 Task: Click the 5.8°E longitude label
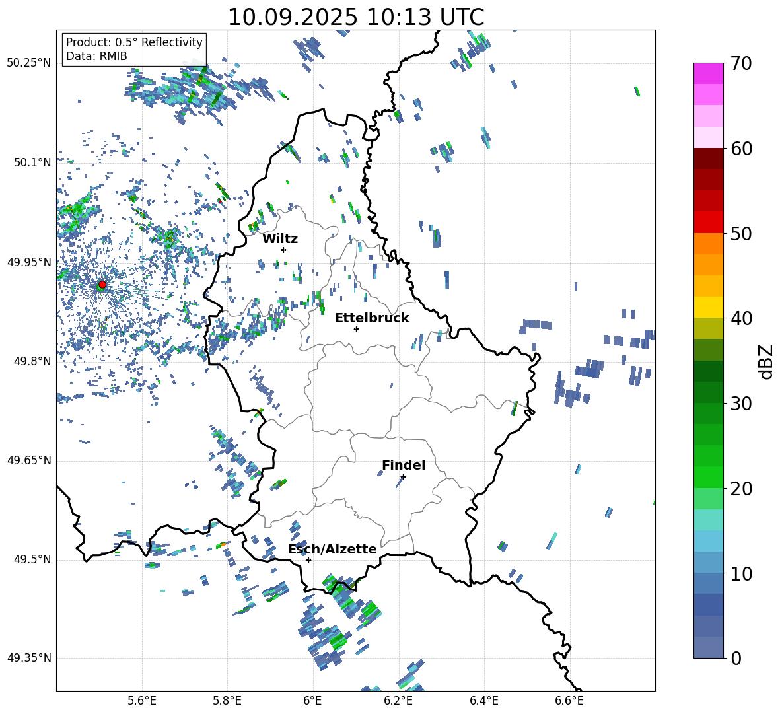pyautogui.click(x=227, y=701)
